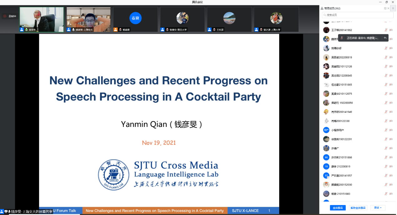Image resolution: width=397 pixels, height=215 pixels.
Task: Expand the 更多 dropdown
Action: tap(378, 208)
